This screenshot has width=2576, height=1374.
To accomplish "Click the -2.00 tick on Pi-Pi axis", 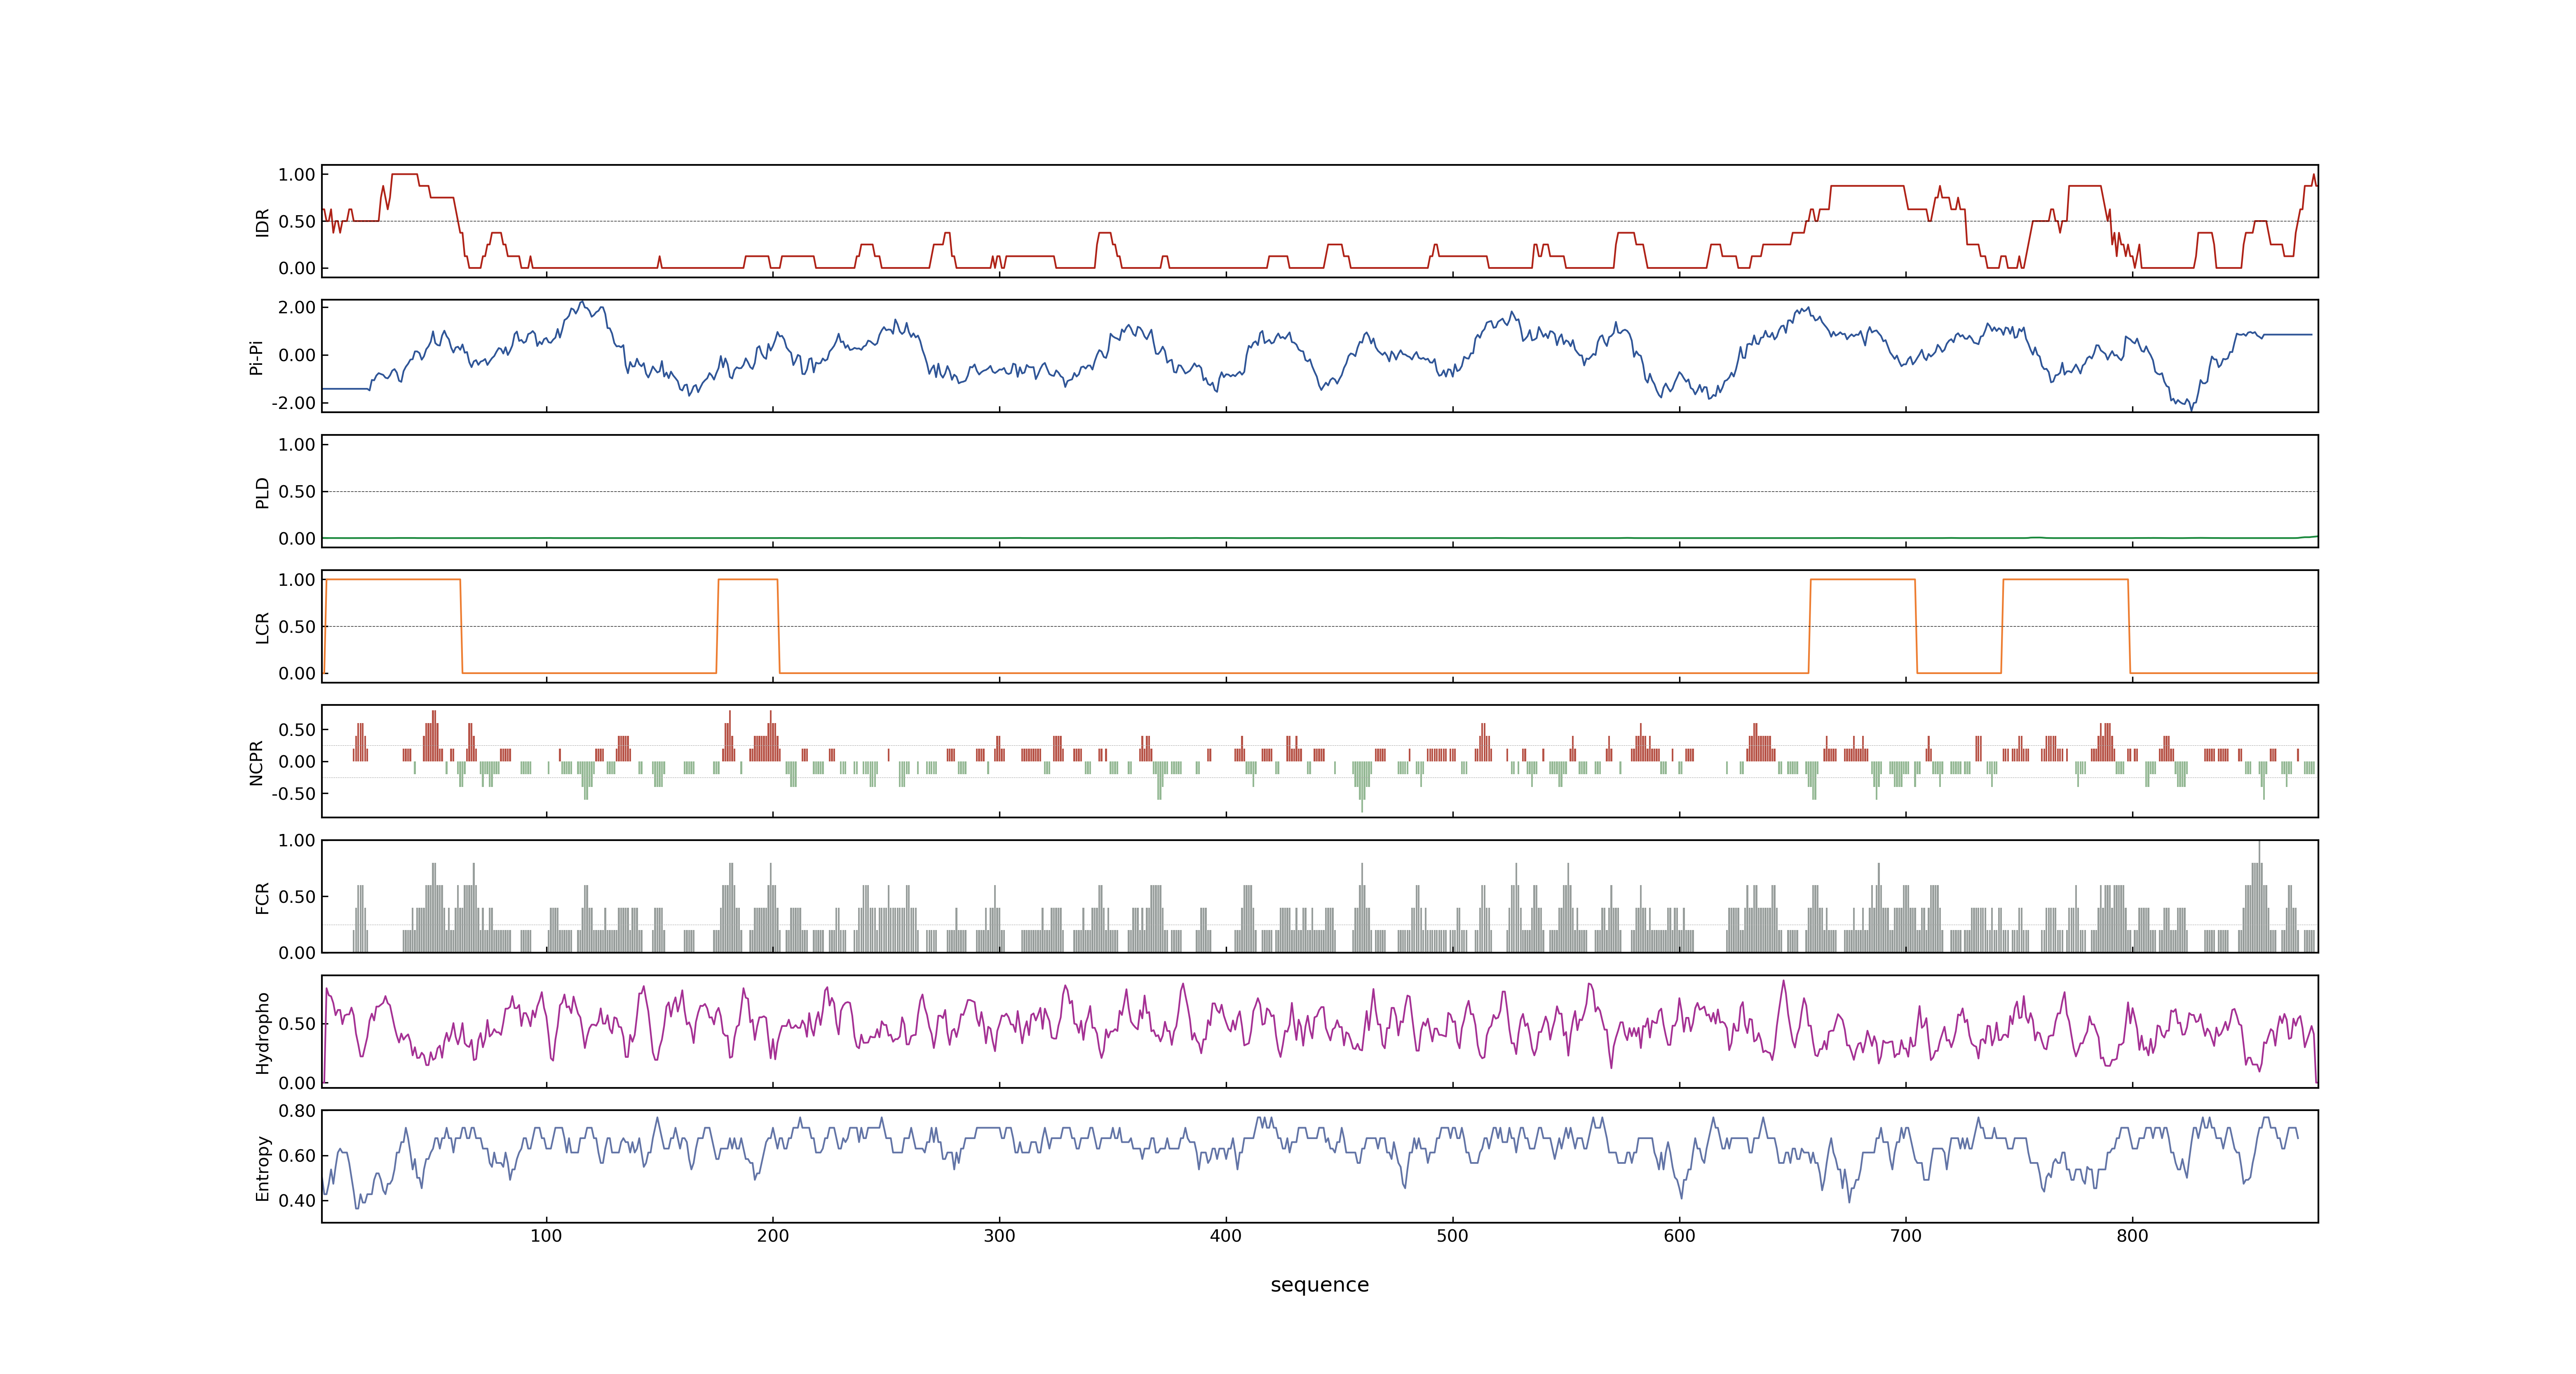I will click(293, 403).
